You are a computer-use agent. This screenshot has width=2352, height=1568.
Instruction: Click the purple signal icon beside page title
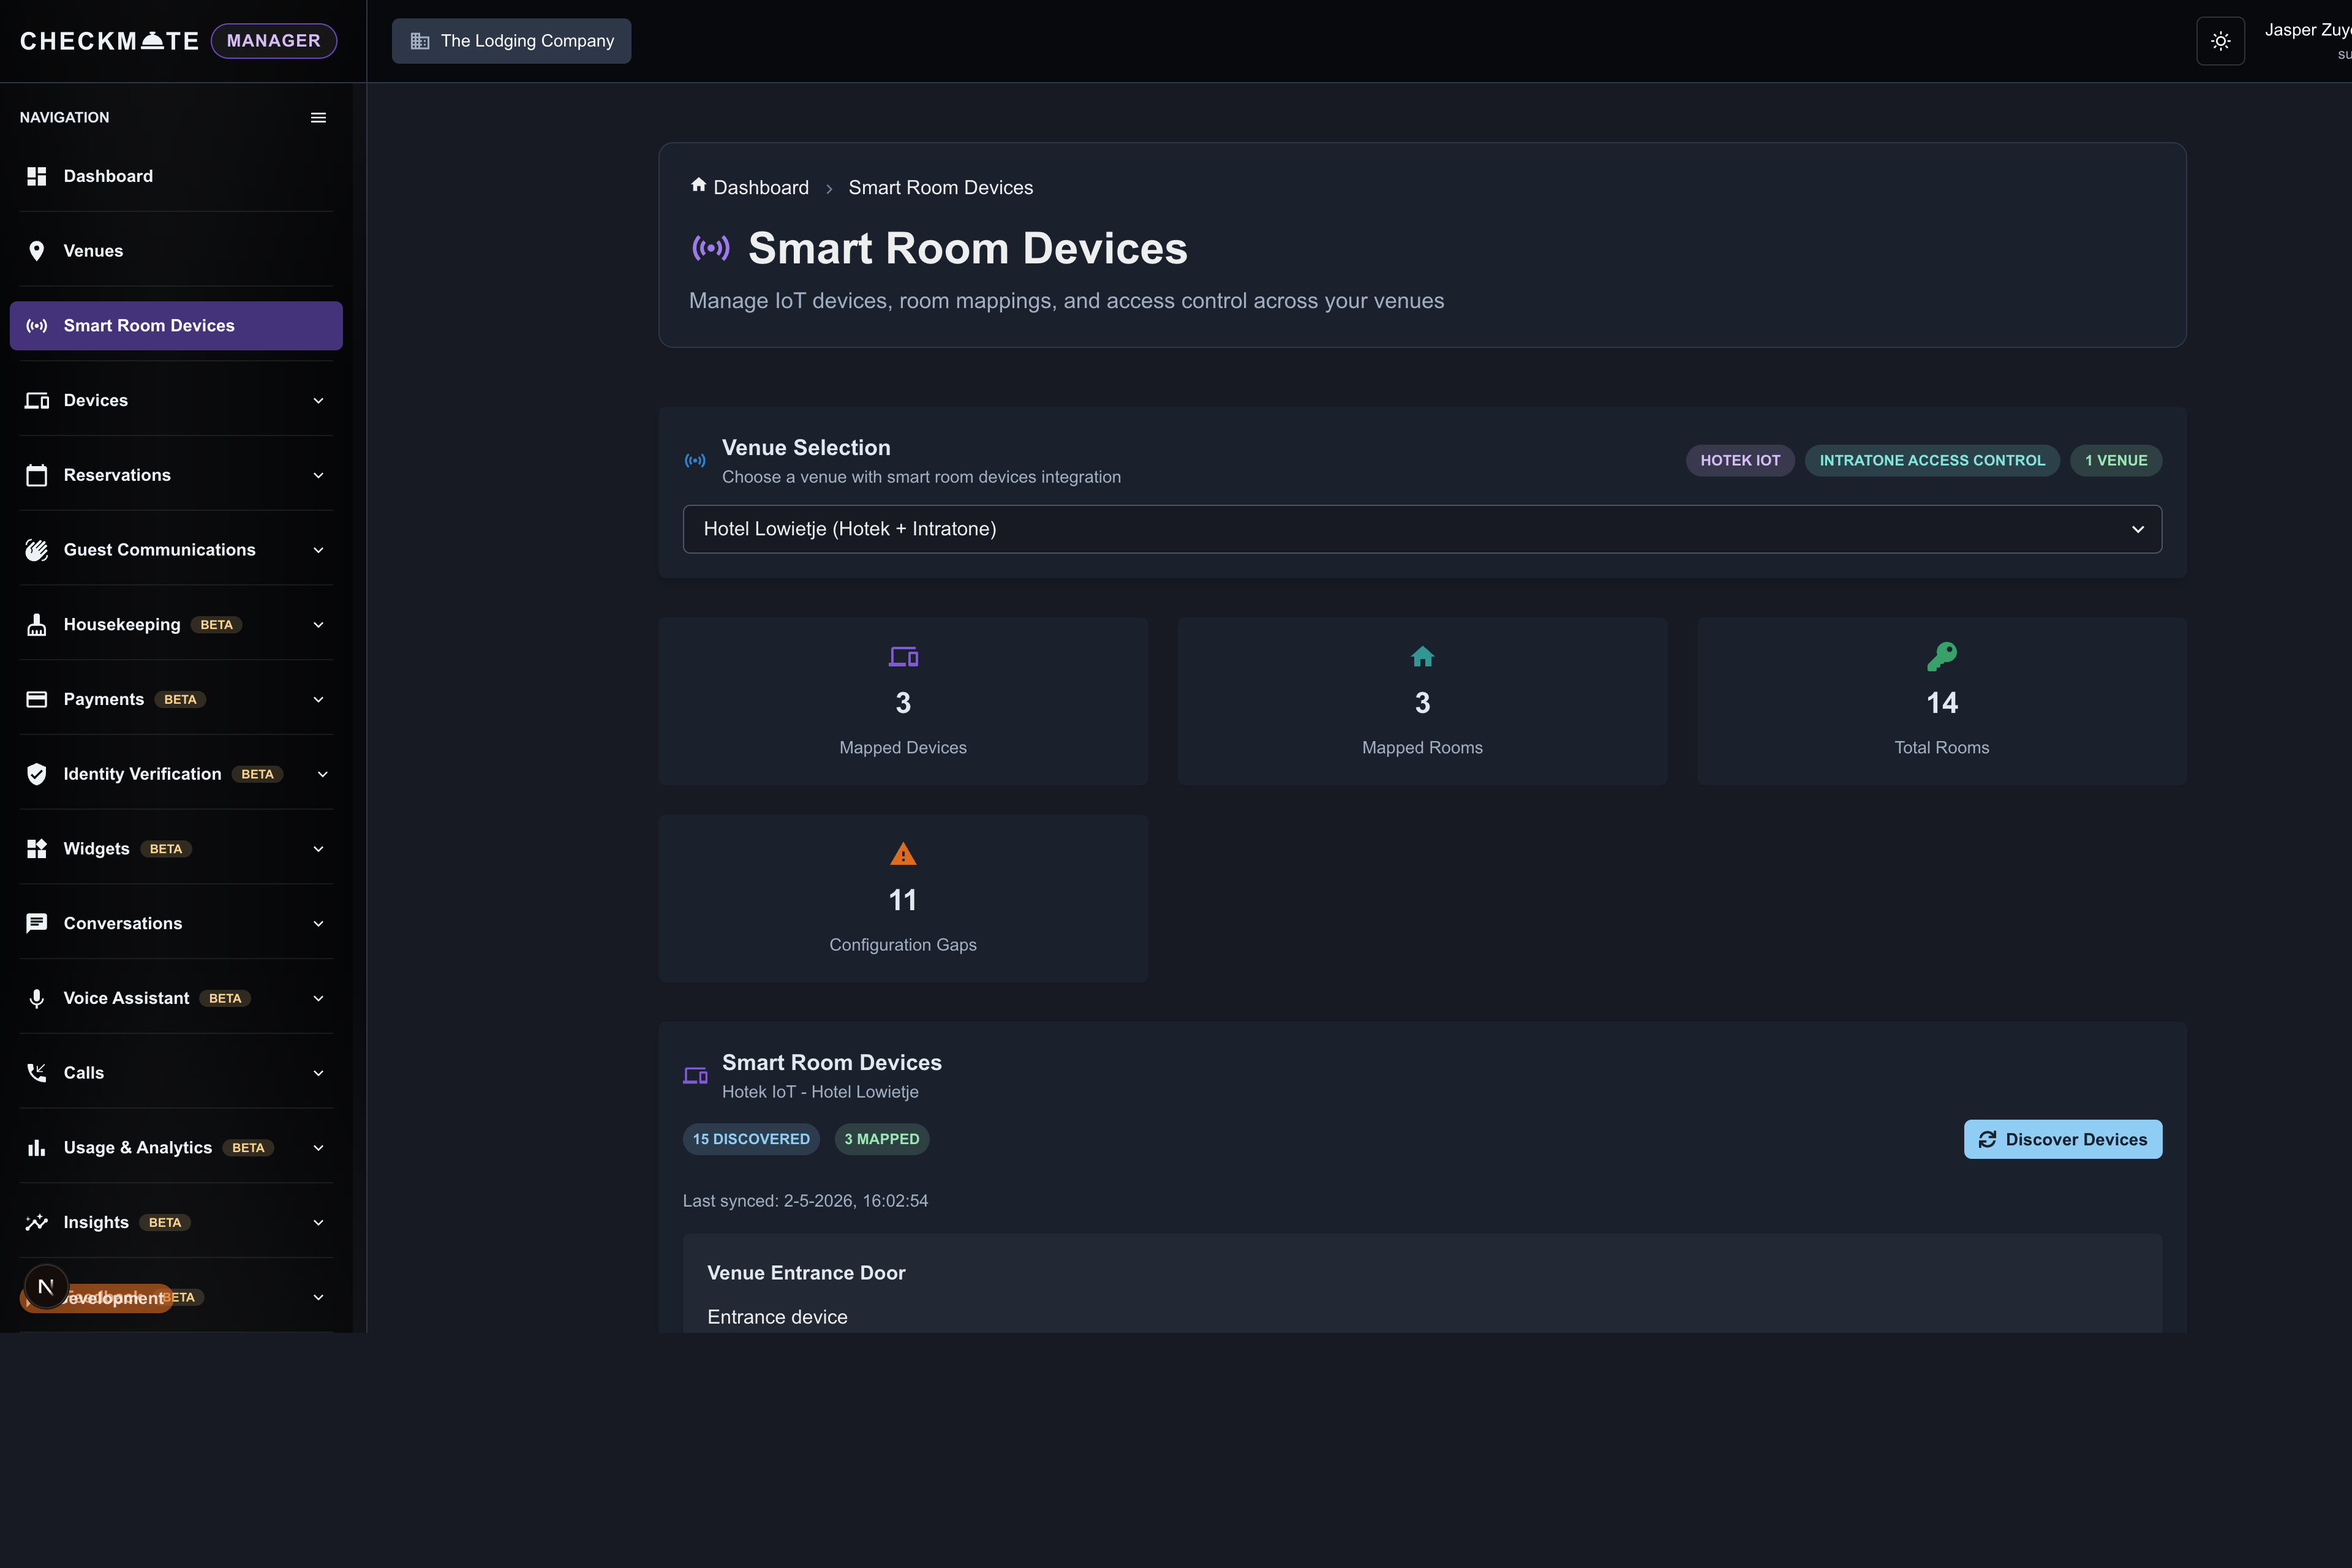coord(711,248)
